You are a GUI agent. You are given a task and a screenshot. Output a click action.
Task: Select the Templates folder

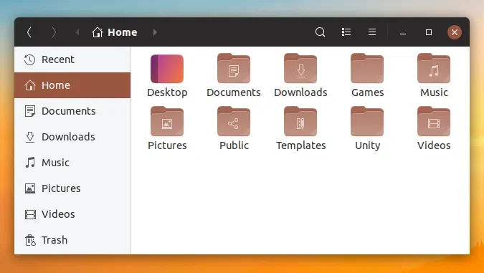click(x=300, y=129)
